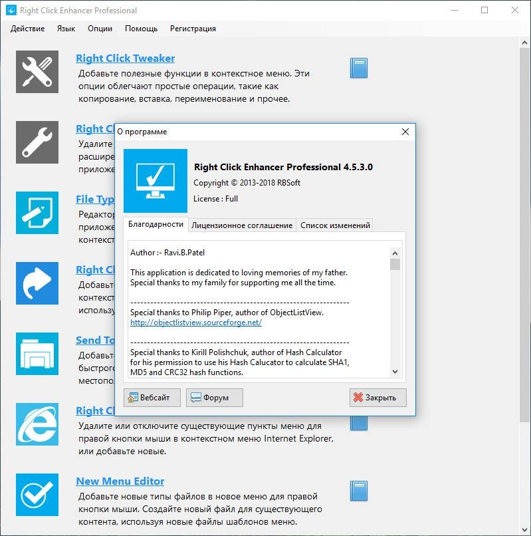Click the Закрыть button
The width and height of the screenshot is (531, 536).
coord(378,397)
